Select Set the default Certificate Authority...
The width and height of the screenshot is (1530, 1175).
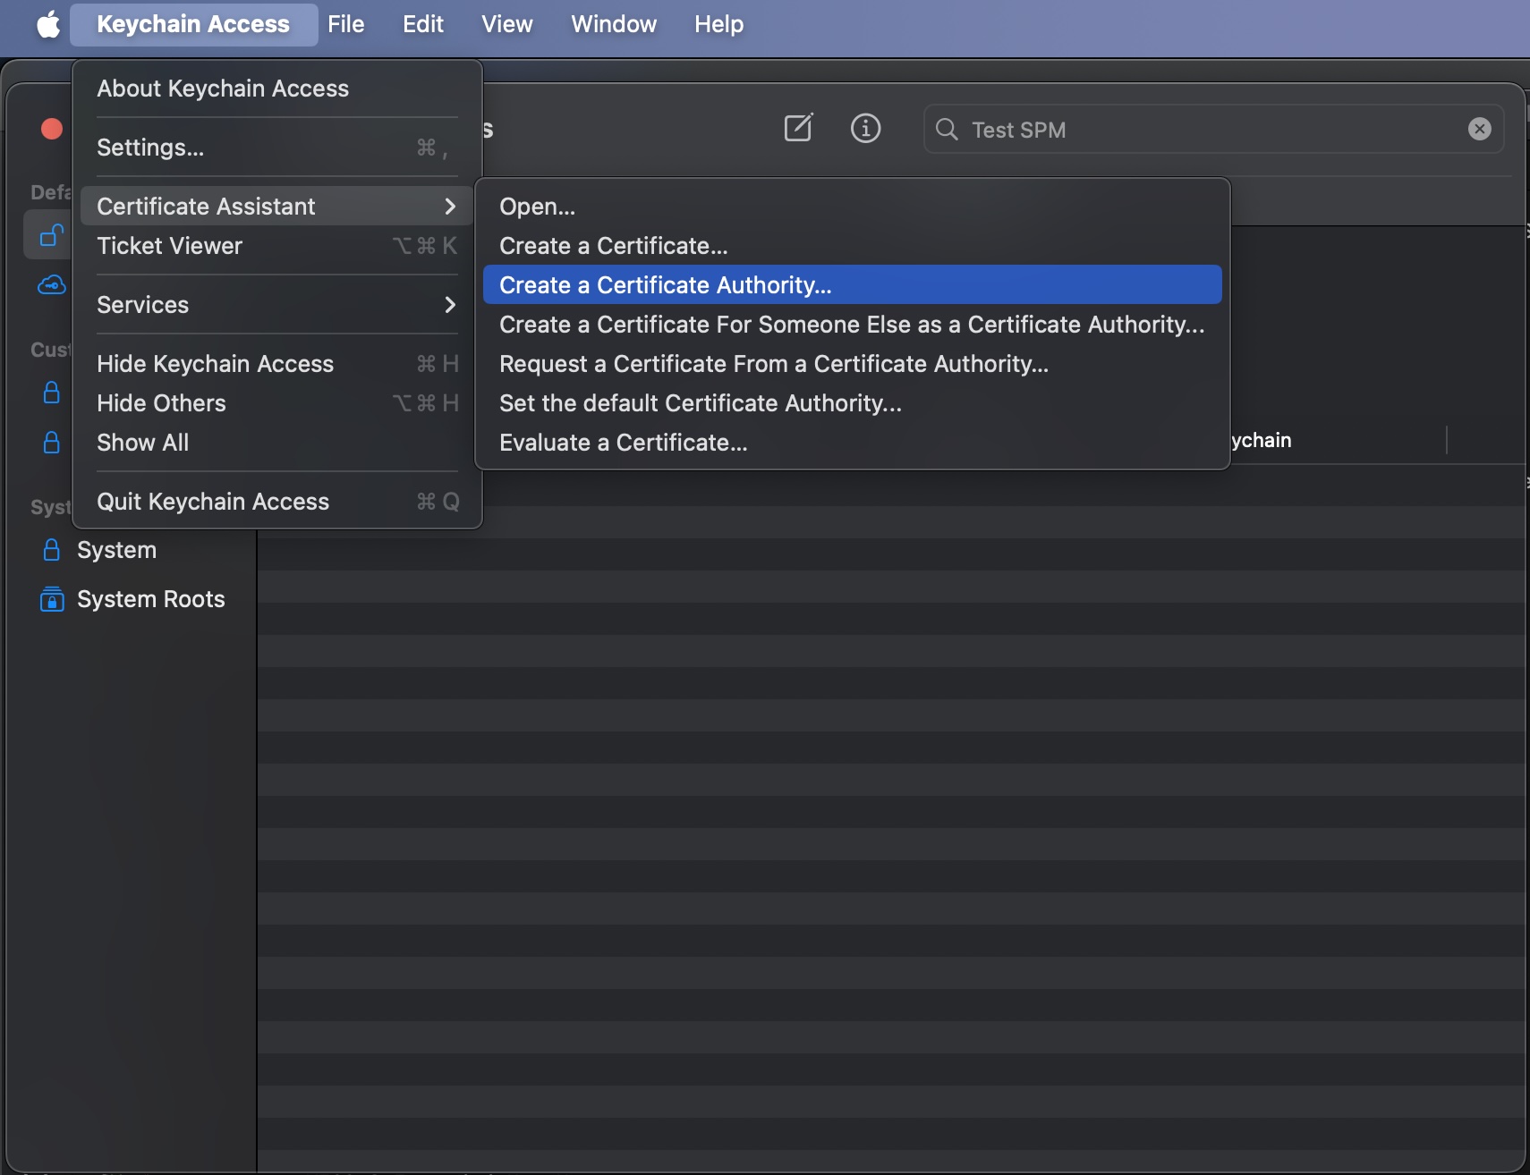coord(853,403)
